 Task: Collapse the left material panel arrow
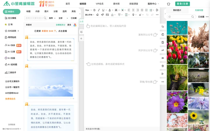pyautogui.click(x=80, y=14)
